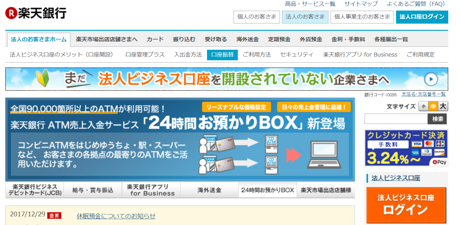Open よくあるご質問(FAQ) link
Viewport: 461px width, 225px height.
(416, 4)
